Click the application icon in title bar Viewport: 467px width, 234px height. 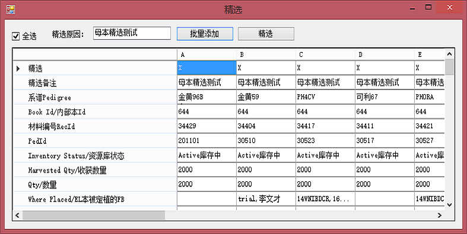click(11, 9)
